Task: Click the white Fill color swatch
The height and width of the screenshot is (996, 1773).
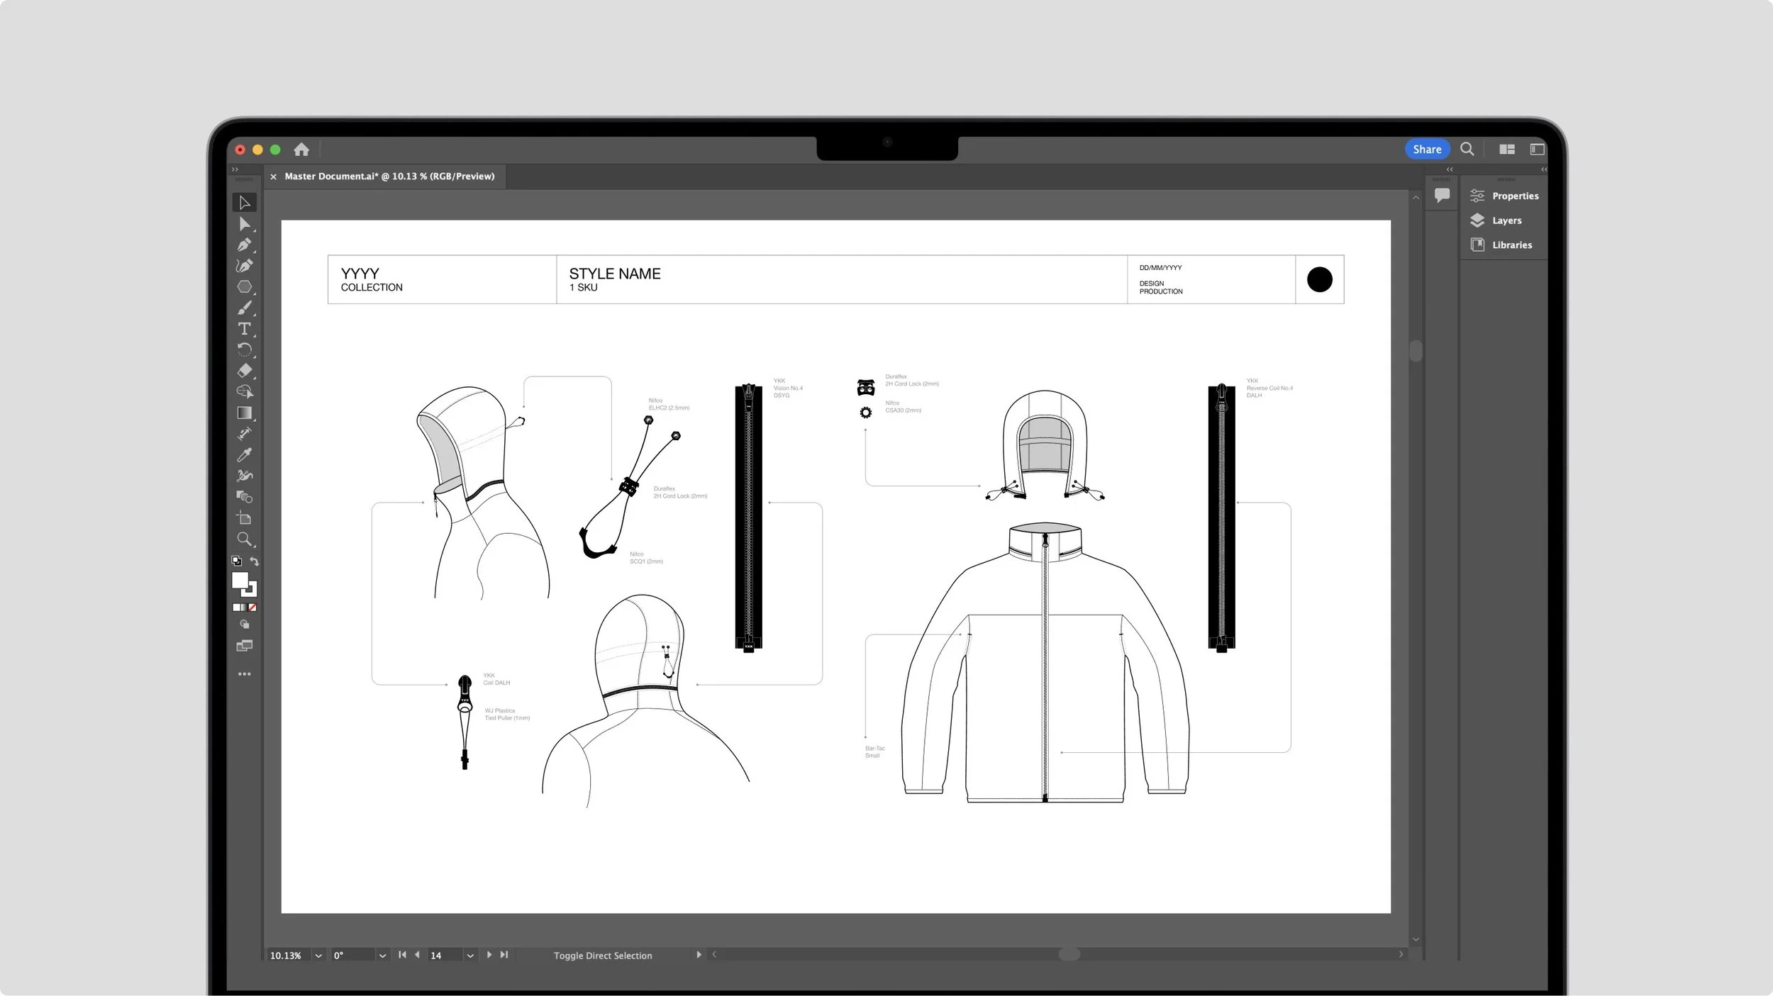Action: tap(240, 581)
